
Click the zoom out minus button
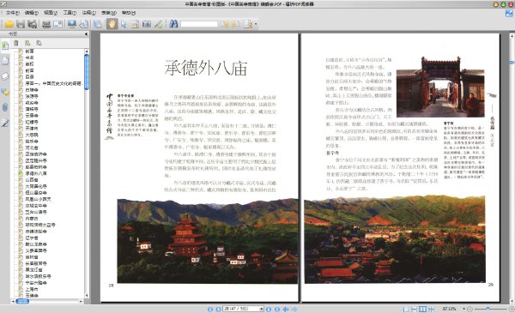tap(470, 309)
